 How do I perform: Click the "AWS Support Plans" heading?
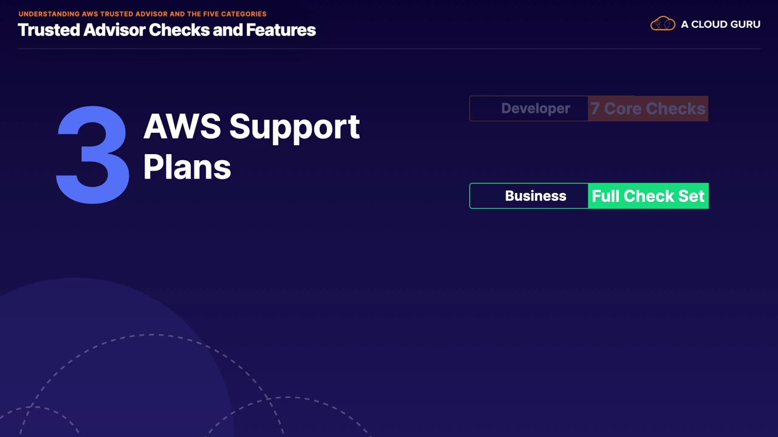click(252, 146)
